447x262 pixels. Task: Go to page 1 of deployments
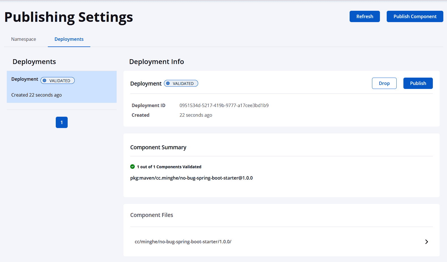click(x=62, y=122)
